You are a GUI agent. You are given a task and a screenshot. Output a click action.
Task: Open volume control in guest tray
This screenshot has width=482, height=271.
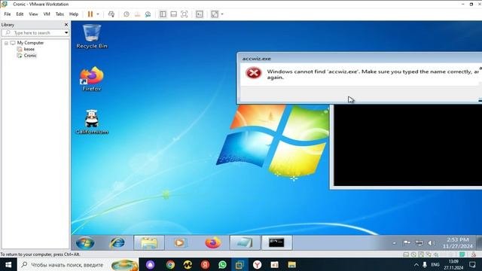click(x=432, y=243)
